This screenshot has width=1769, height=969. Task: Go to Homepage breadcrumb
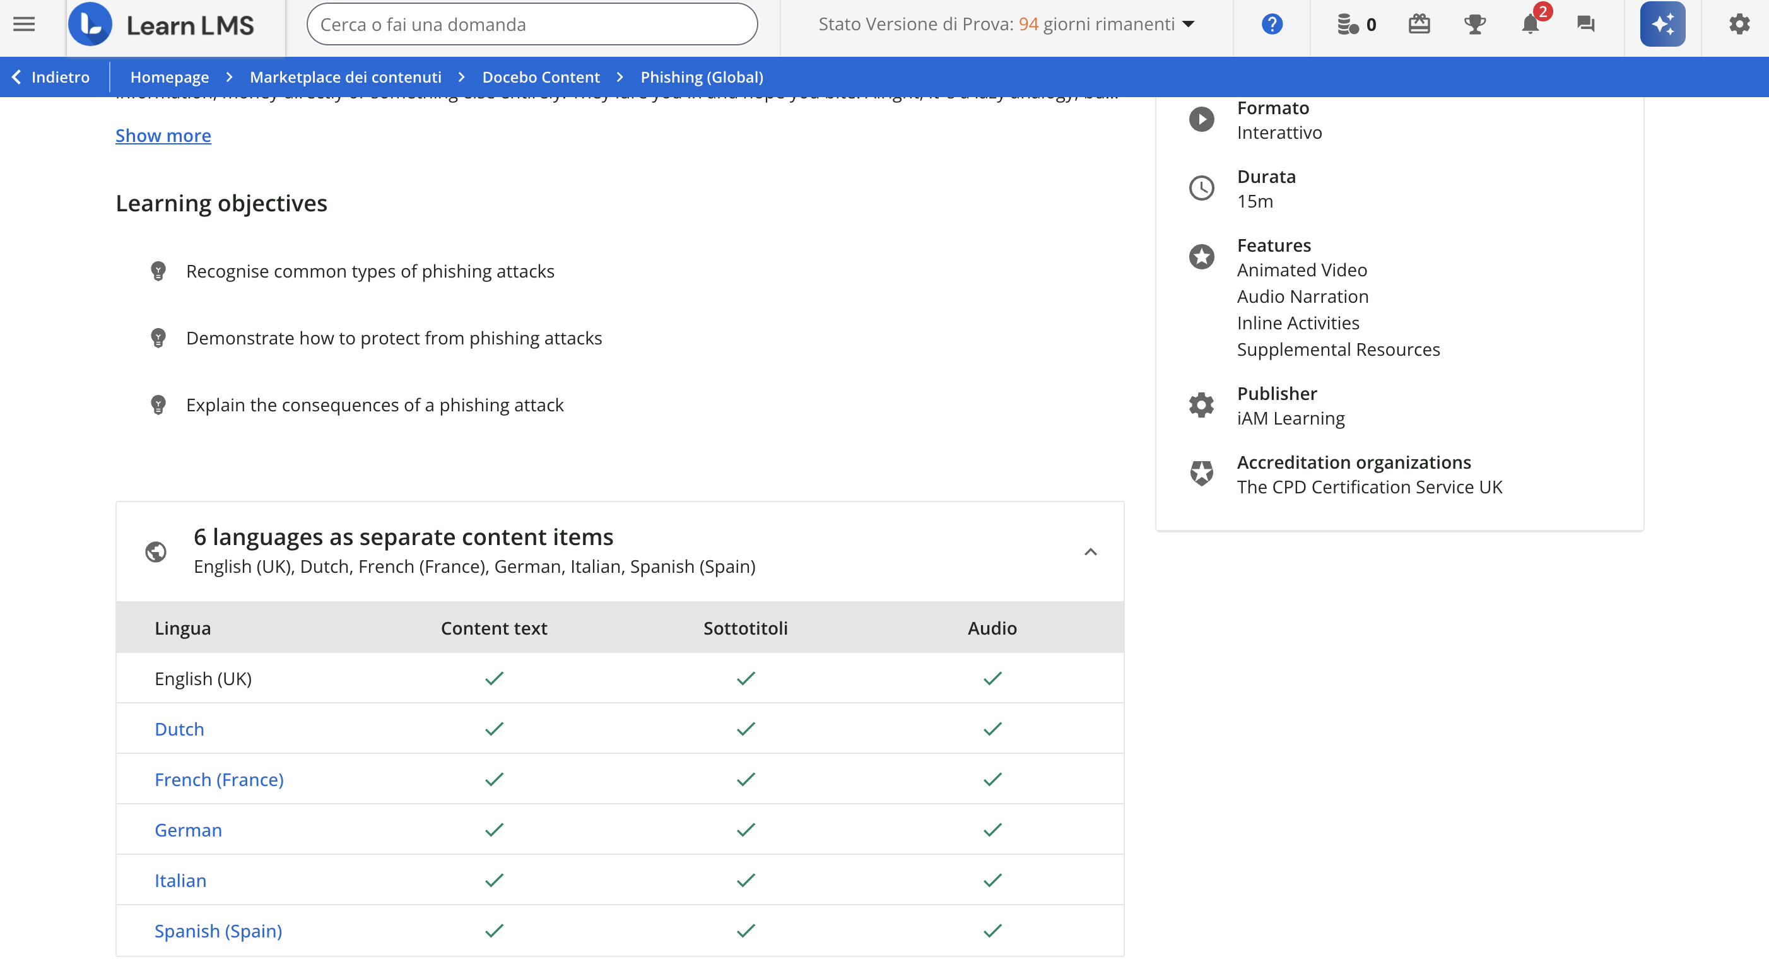tap(170, 77)
